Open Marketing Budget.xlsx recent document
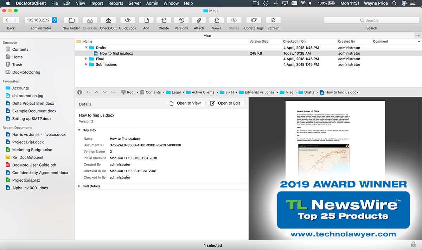The image size is (422, 250). click(x=28, y=150)
